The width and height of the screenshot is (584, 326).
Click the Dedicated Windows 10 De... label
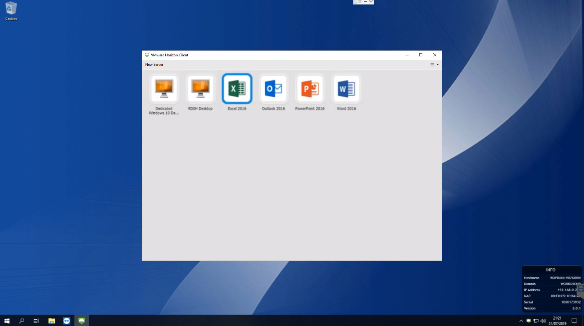click(x=164, y=111)
